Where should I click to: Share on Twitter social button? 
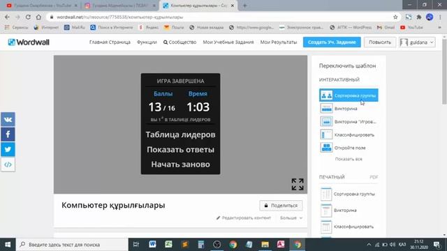click(8, 149)
